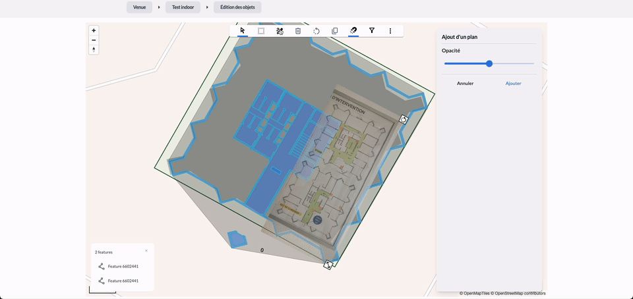Open Test indoor breadcrumb
This screenshot has width=633, height=299.
click(183, 7)
